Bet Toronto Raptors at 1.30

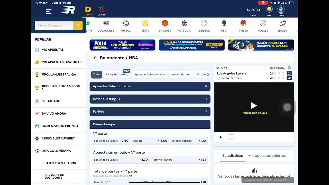[x=189, y=141]
